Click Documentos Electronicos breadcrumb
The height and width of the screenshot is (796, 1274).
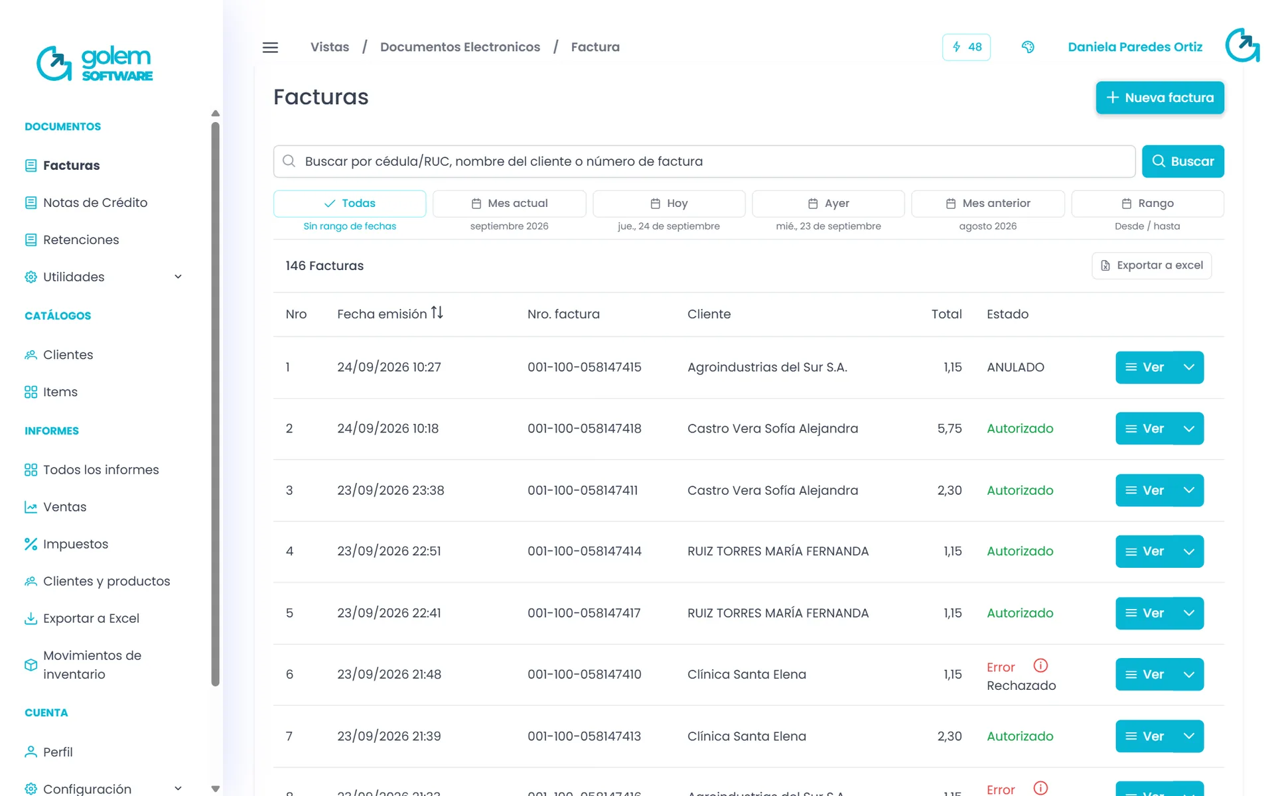(x=460, y=47)
